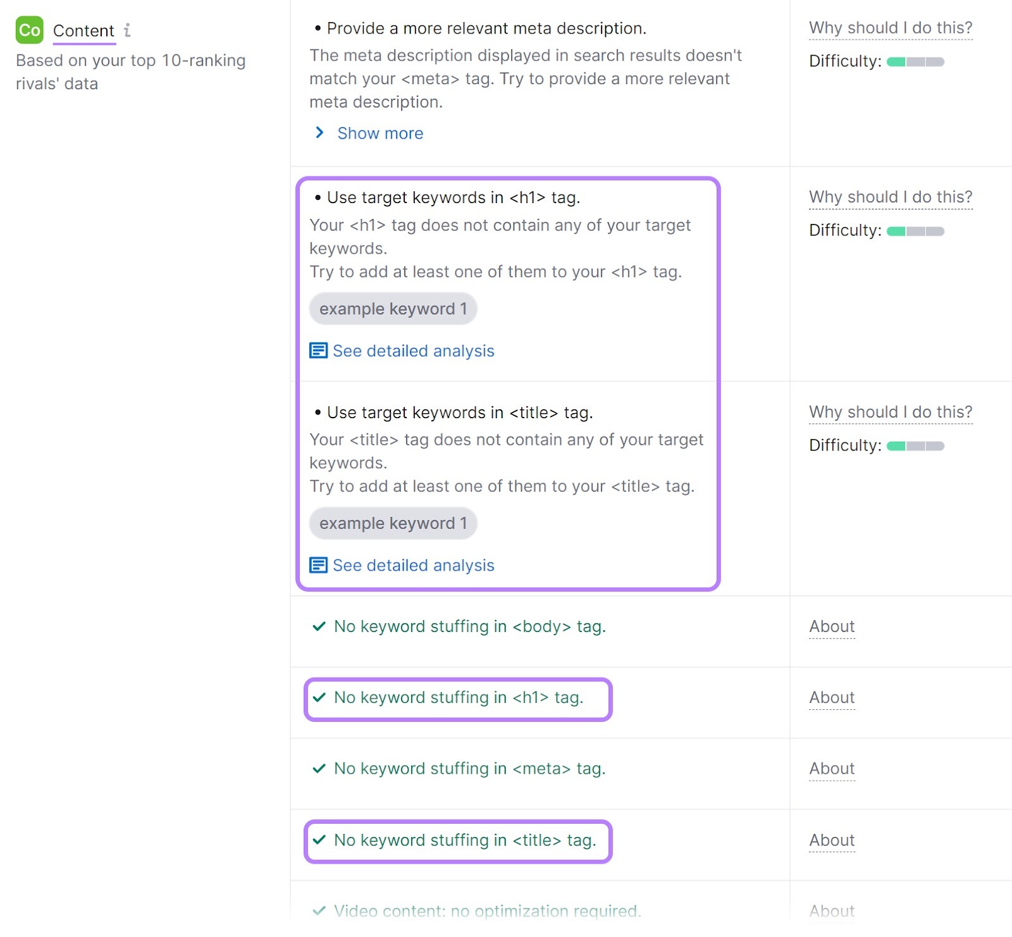Screen dimensions: 1012x937
Task: Click checkmark beside no keyword stuffing in body
Action: [319, 626]
